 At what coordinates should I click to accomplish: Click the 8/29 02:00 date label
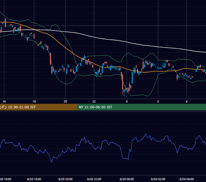pos(158,179)
